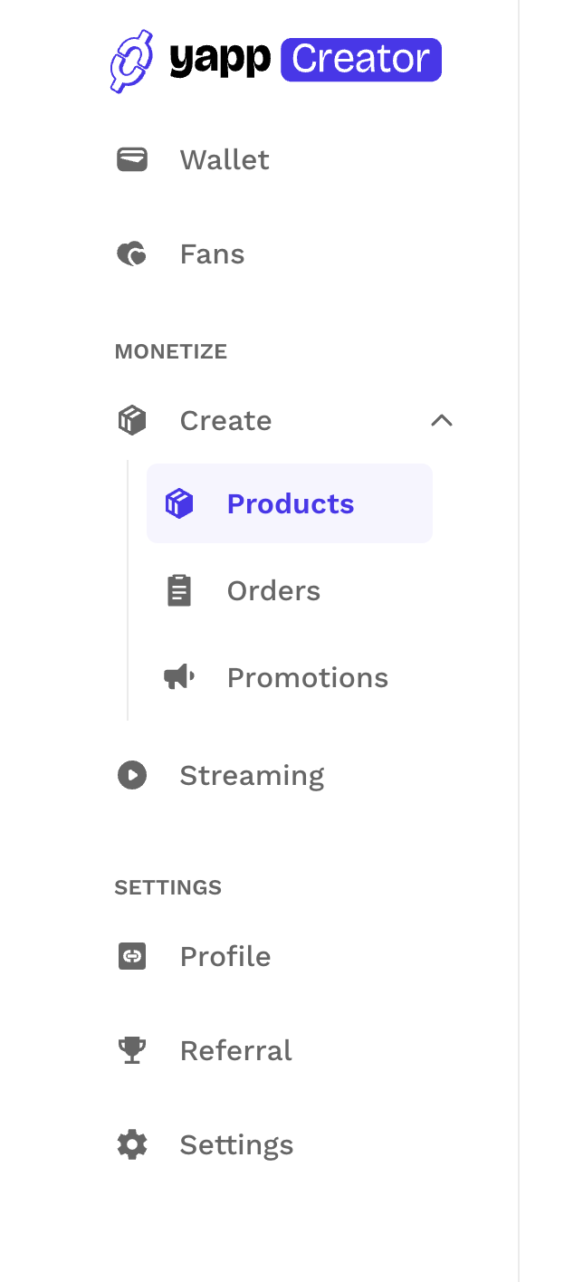This screenshot has width=583, height=1282.
Task: Select Products in the sidebar
Action: [290, 504]
